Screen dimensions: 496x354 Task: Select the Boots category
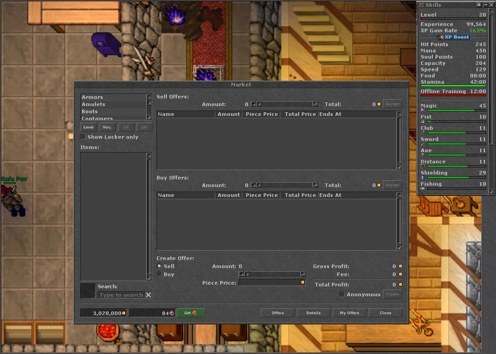[x=113, y=111]
